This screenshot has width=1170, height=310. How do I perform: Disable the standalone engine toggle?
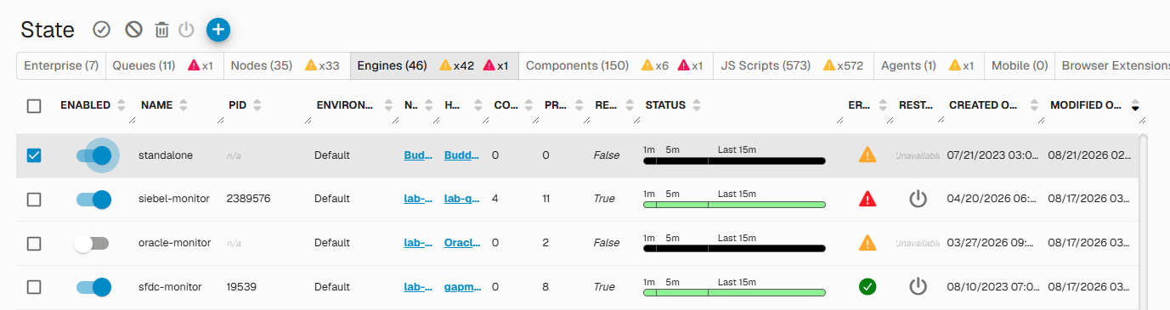(x=94, y=155)
